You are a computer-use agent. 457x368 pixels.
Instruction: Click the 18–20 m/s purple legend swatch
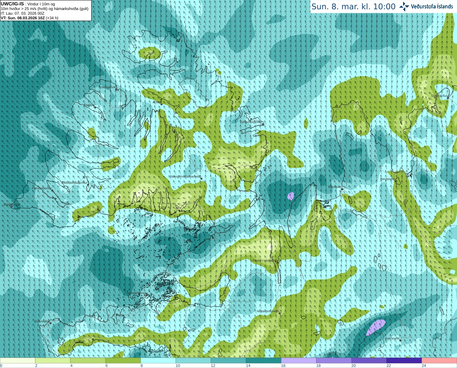pos(334,360)
